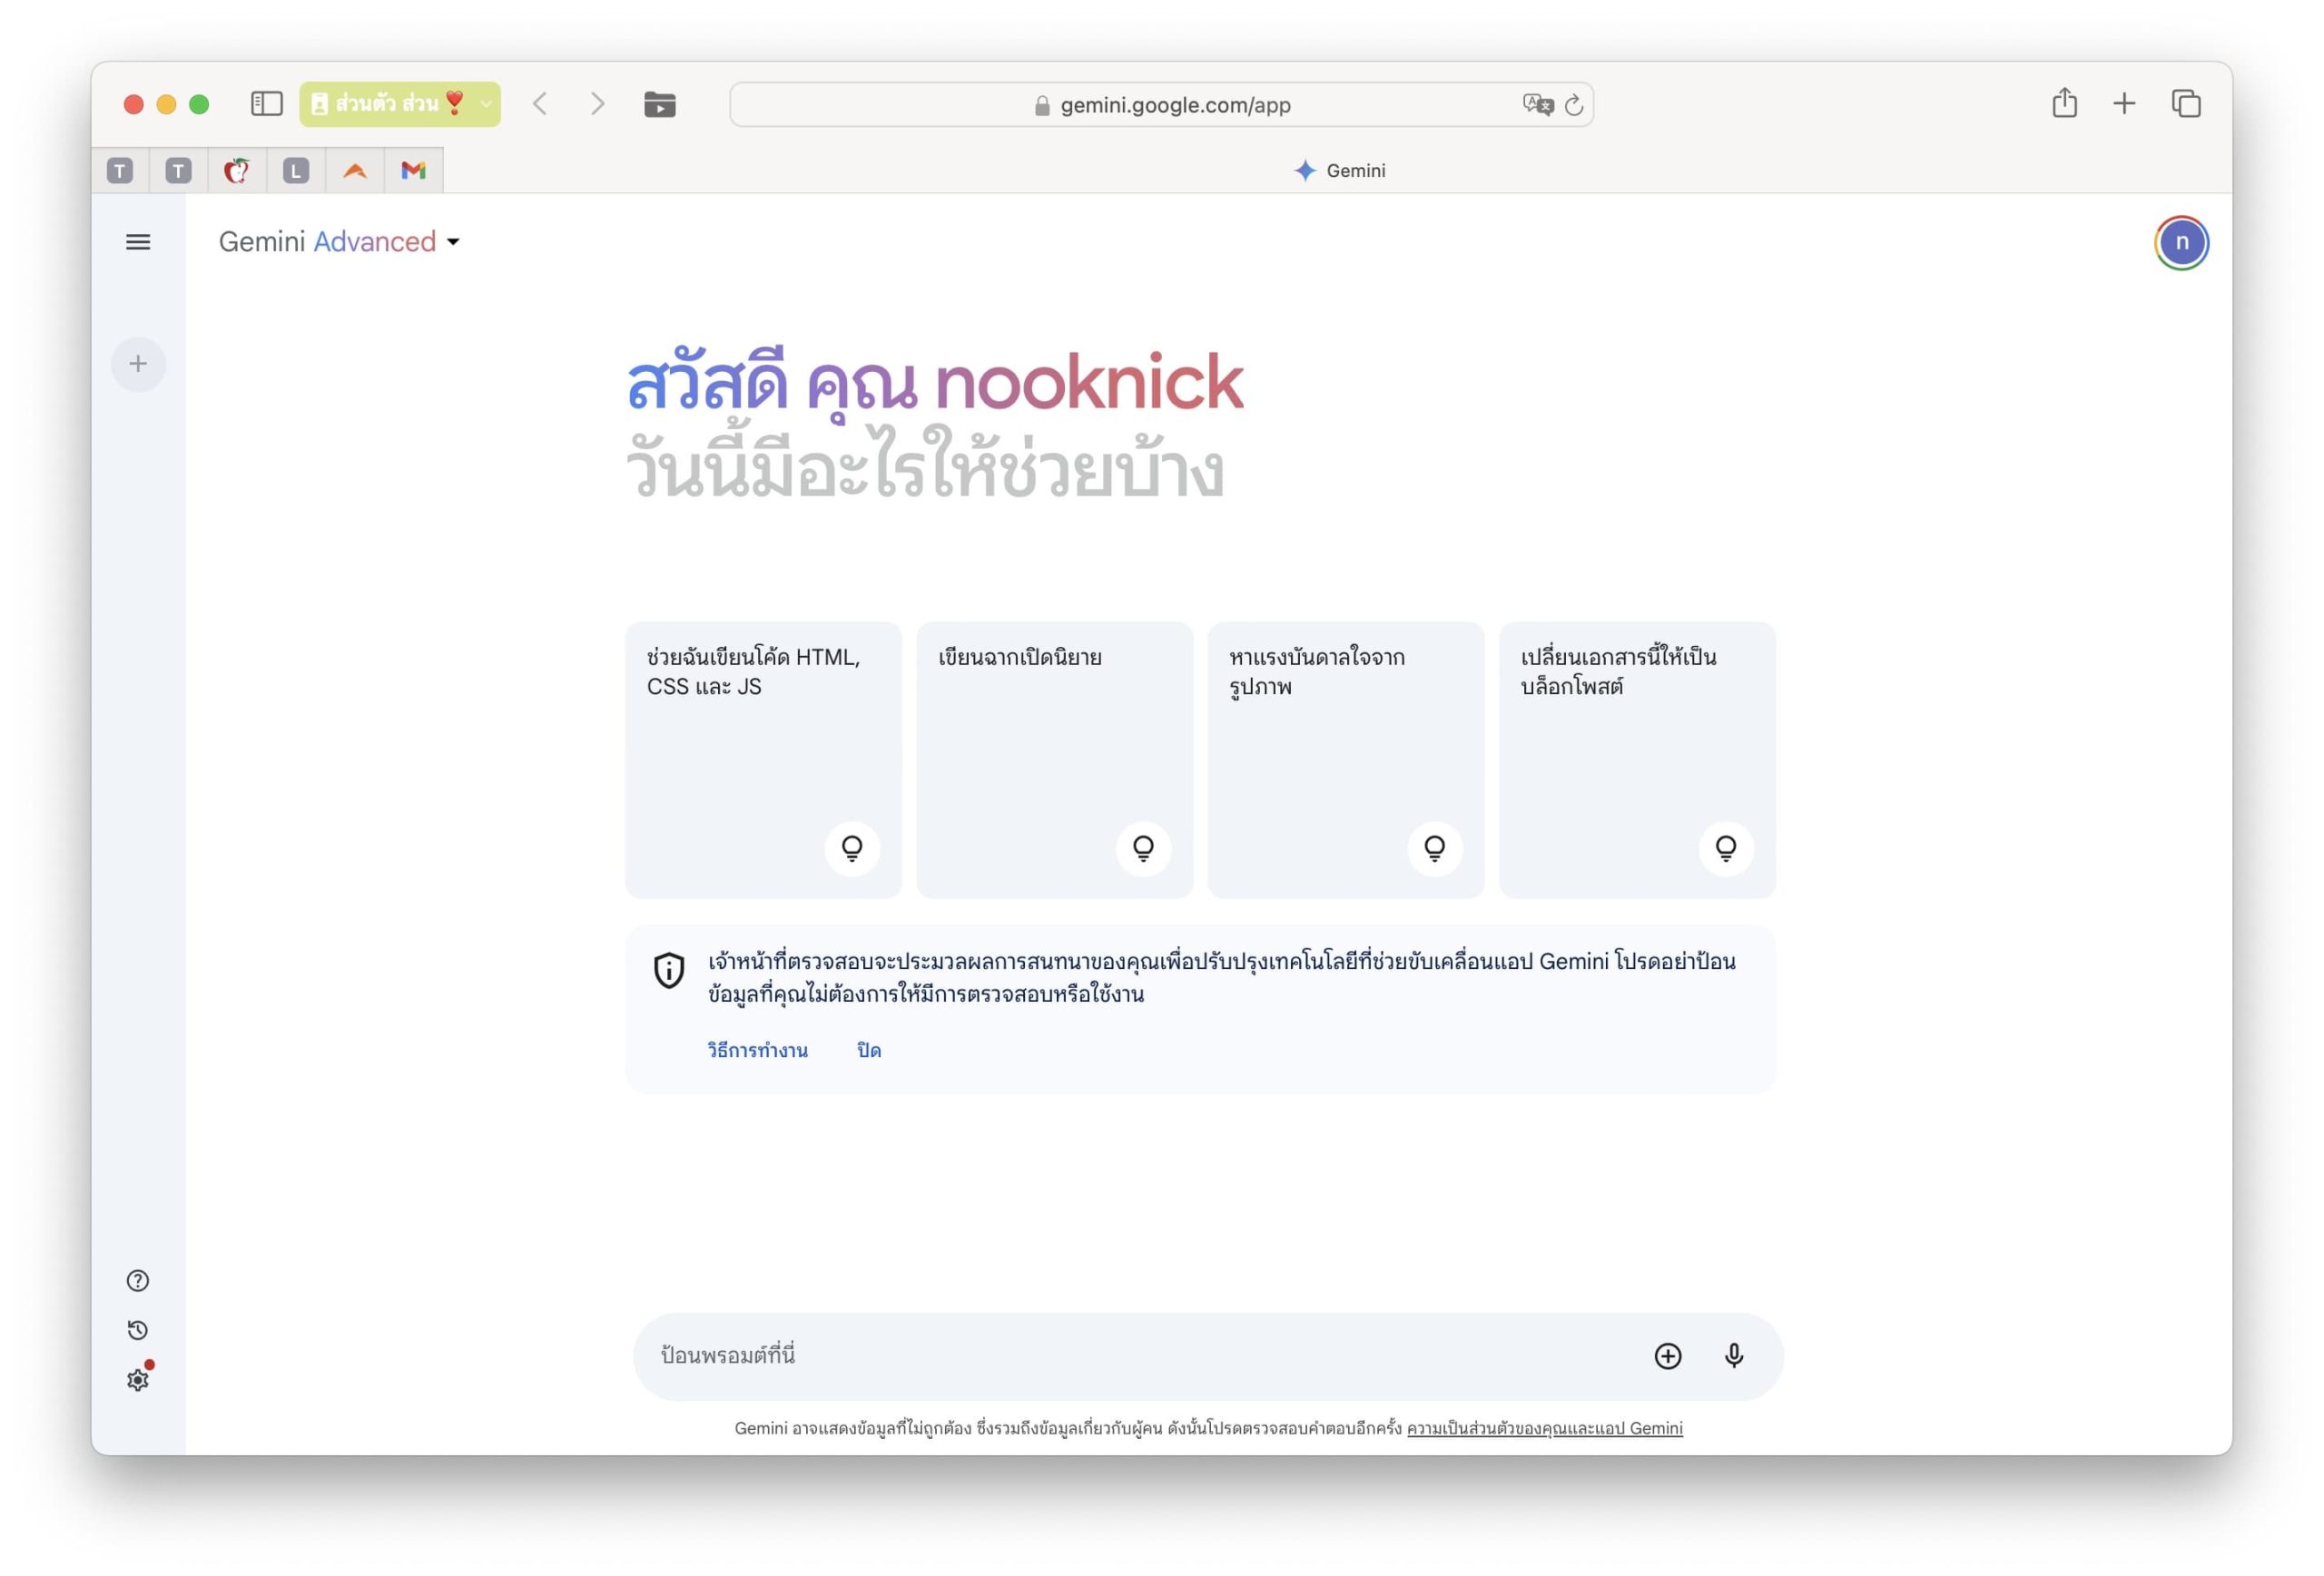The width and height of the screenshot is (2324, 1576).
Task: Open the Activity history icon
Action: coord(138,1330)
